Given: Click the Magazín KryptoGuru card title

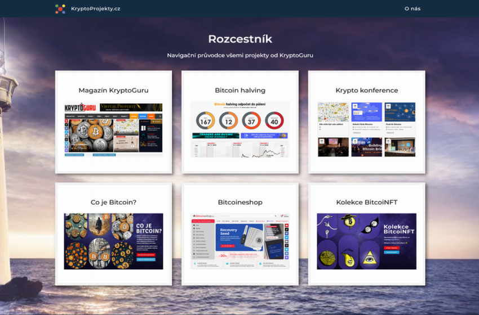Looking at the screenshot, I should pos(113,90).
